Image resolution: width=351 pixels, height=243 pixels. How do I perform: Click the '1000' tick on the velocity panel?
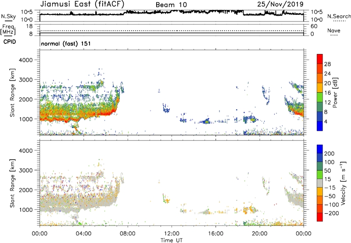tap(25, 210)
